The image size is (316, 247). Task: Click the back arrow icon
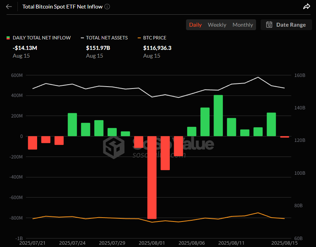9,7
